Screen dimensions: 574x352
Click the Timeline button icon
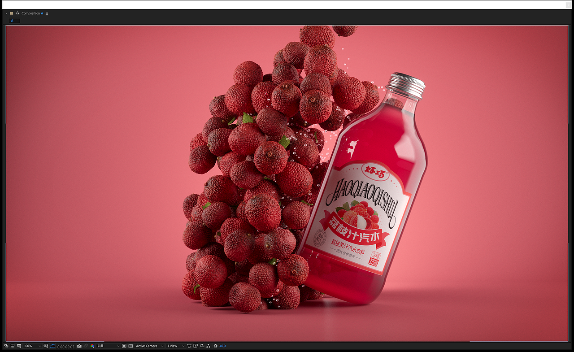point(202,346)
